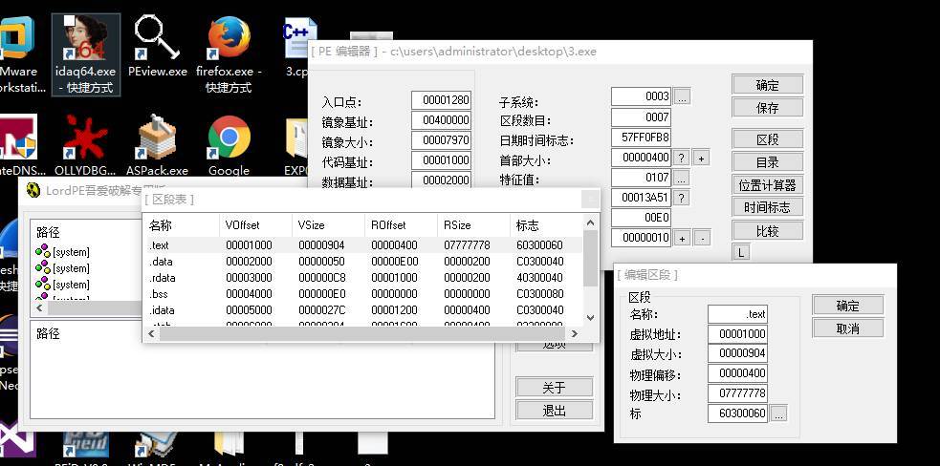Open the VMware Workstation desktop icon
This screenshot has width=940, height=466.
pyautogui.click(x=18, y=54)
